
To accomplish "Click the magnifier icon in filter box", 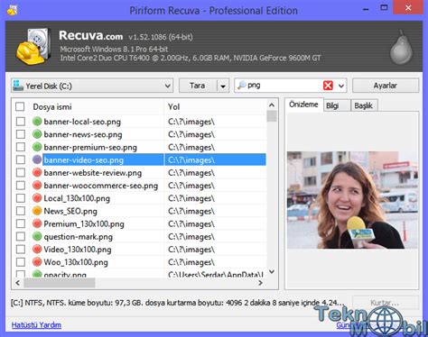I will click(x=241, y=86).
